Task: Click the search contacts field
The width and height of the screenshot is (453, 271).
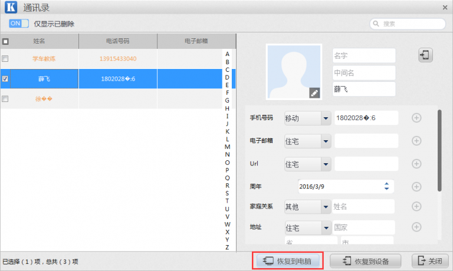Action: click(408, 24)
